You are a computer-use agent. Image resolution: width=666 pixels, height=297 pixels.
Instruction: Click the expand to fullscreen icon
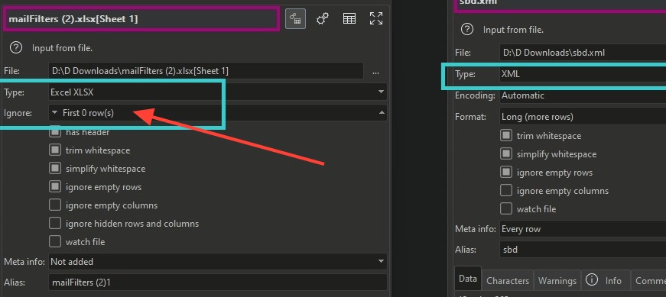coord(376,18)
